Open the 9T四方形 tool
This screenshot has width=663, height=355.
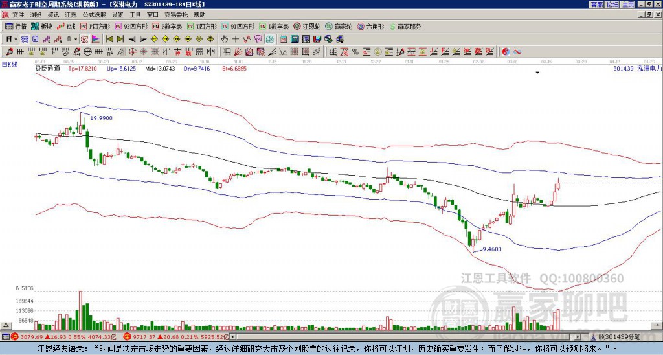coord(238,26)
